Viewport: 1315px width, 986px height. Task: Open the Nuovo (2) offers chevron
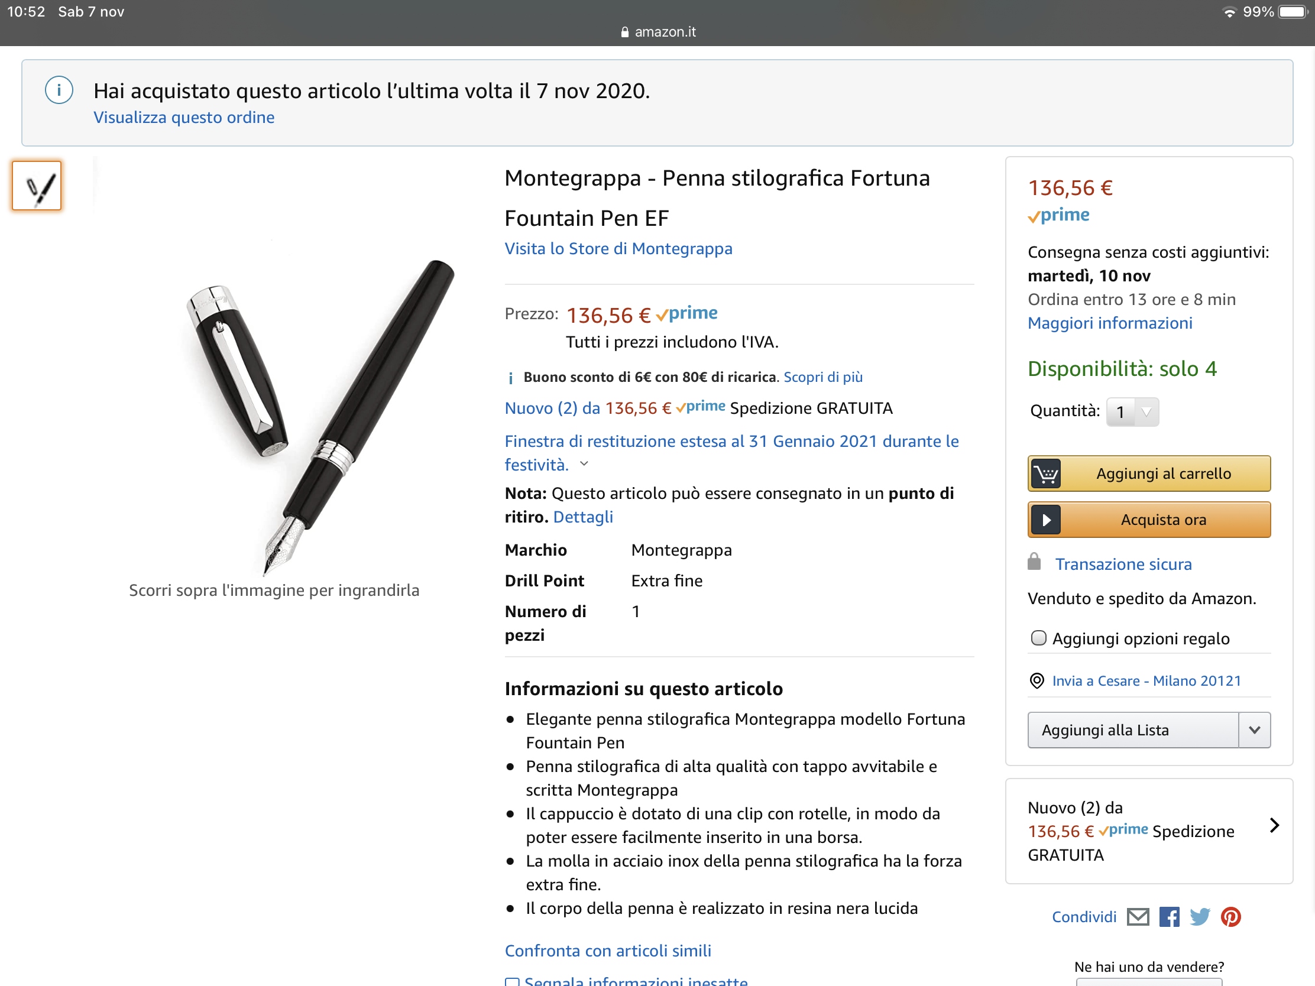click(x=1274, y=825)
